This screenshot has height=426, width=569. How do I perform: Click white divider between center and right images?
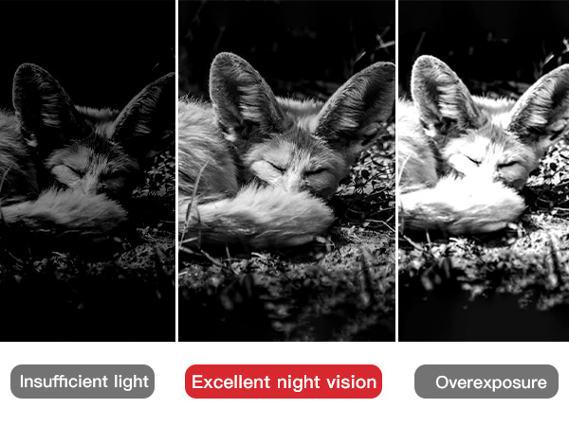pyautogui.click(x=397, y=170)
